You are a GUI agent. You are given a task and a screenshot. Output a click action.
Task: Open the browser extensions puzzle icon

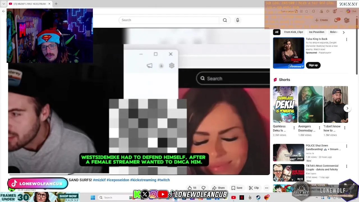(x=313, y=11)
